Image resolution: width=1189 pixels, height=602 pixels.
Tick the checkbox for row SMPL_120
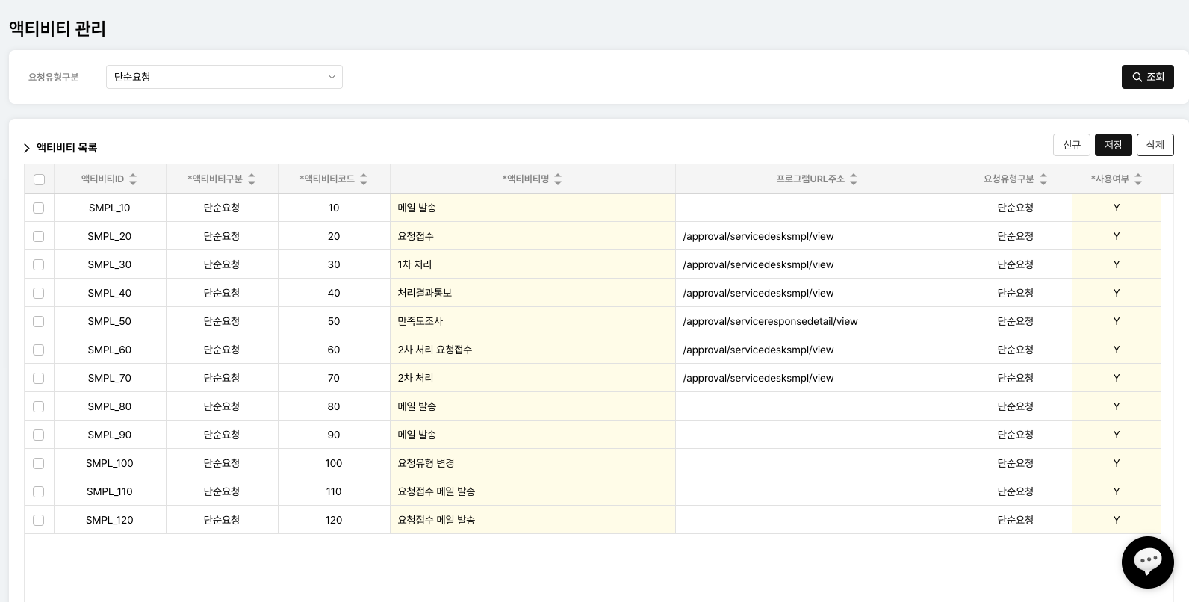click(x=39, y=520)
